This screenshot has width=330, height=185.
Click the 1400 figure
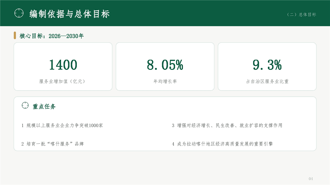63,65
